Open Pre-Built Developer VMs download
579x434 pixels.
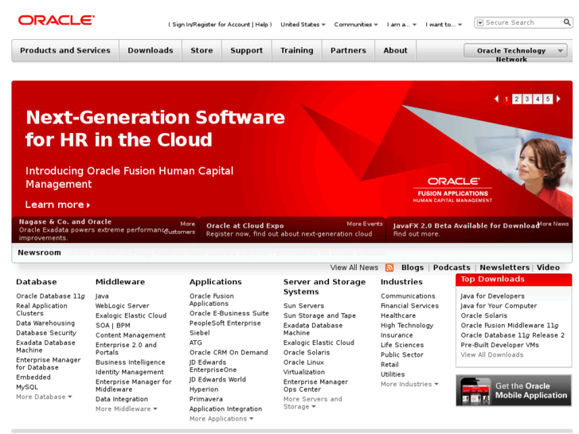coord(499,345)
